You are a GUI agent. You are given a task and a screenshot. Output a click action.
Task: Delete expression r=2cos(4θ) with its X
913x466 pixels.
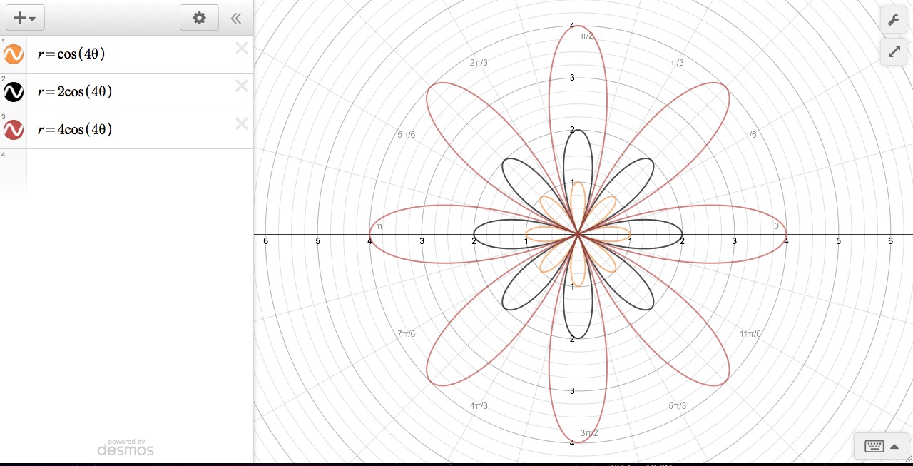tap(242, 86)
